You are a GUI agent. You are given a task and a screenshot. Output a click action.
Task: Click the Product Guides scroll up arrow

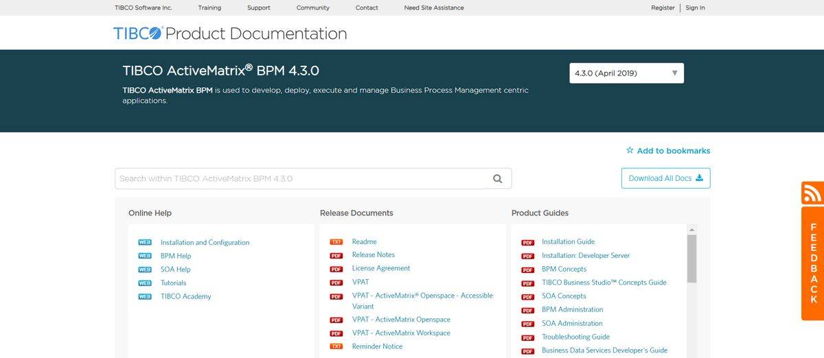[691, 230]
